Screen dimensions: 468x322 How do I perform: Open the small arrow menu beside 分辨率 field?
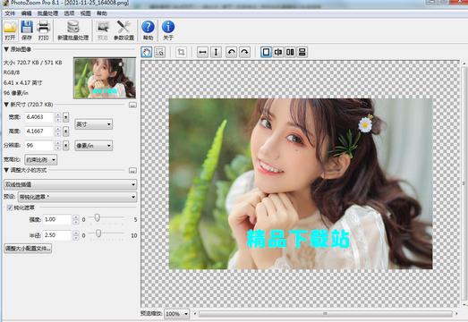(66, 146)
